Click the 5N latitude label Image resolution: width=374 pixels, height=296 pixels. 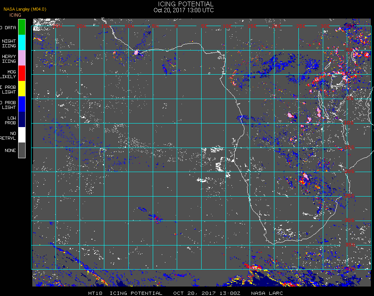[x=349, y=50]
